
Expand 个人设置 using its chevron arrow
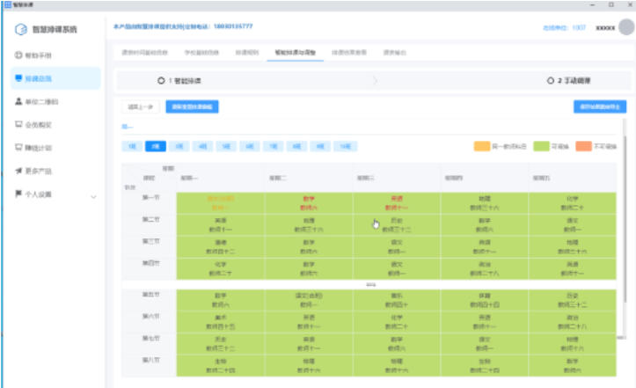coord(93,194)
